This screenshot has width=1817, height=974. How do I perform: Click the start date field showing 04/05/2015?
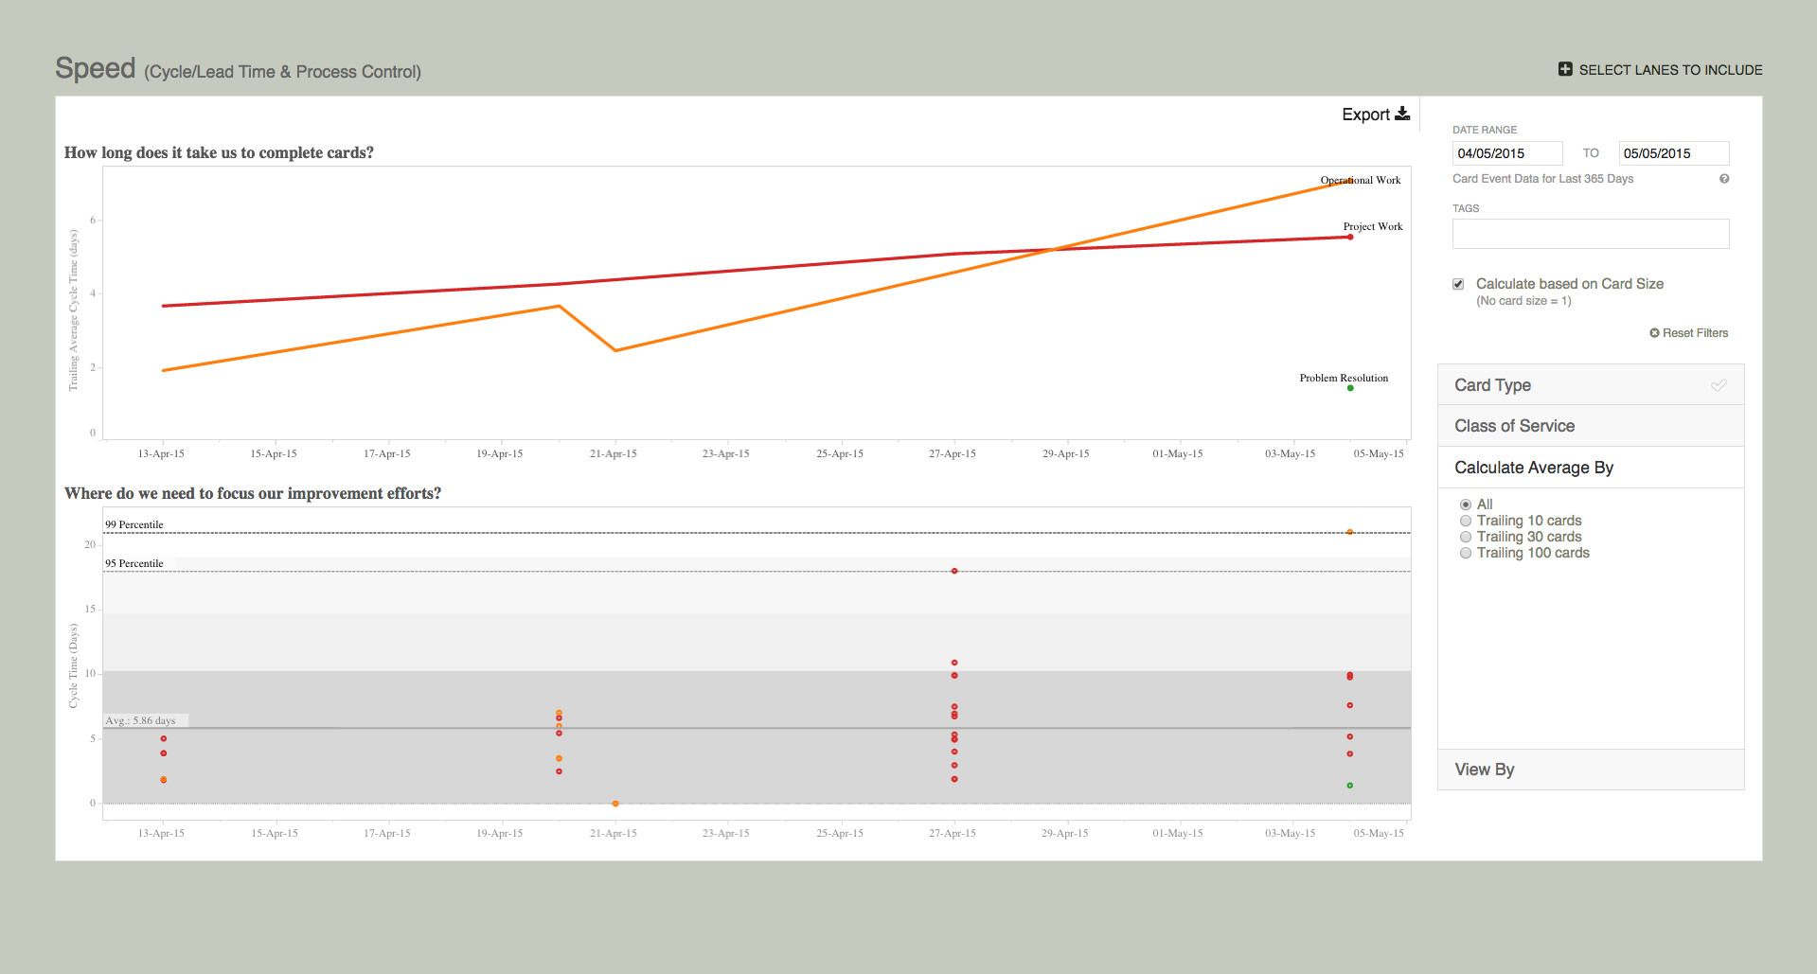pos(1507,152)
